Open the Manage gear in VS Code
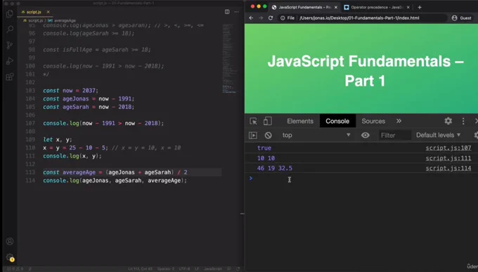 coord(10,257)
